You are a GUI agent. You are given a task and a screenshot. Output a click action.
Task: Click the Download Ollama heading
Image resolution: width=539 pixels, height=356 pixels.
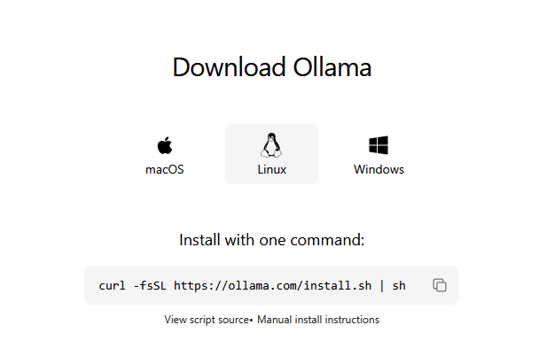pyautogui.click(x=271, y=67)
